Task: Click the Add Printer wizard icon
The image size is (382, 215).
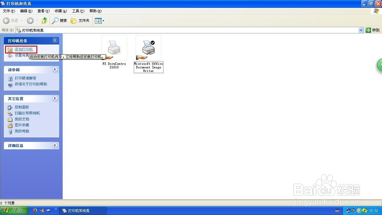Action: click(x=10, y=49)
